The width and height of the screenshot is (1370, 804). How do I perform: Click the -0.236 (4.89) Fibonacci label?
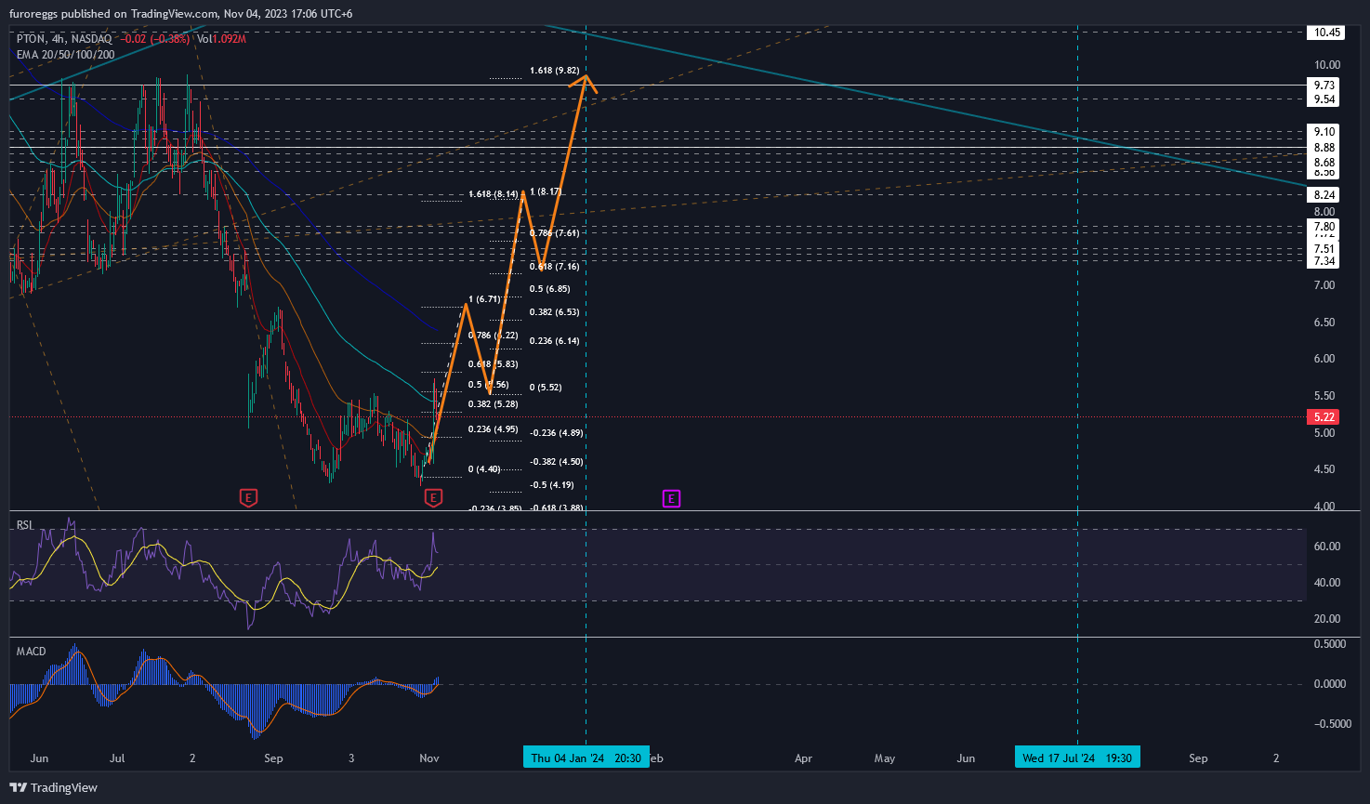point(556,433)
